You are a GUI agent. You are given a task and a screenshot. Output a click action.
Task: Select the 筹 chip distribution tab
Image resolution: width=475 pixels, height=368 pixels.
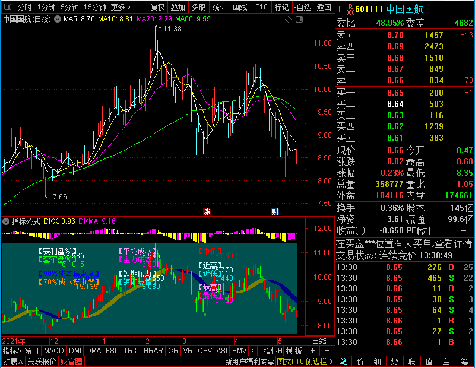pyautogui.click(x=464, y=361)
